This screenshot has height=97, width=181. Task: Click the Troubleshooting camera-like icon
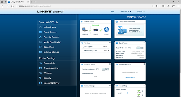[x=40, y=68]
